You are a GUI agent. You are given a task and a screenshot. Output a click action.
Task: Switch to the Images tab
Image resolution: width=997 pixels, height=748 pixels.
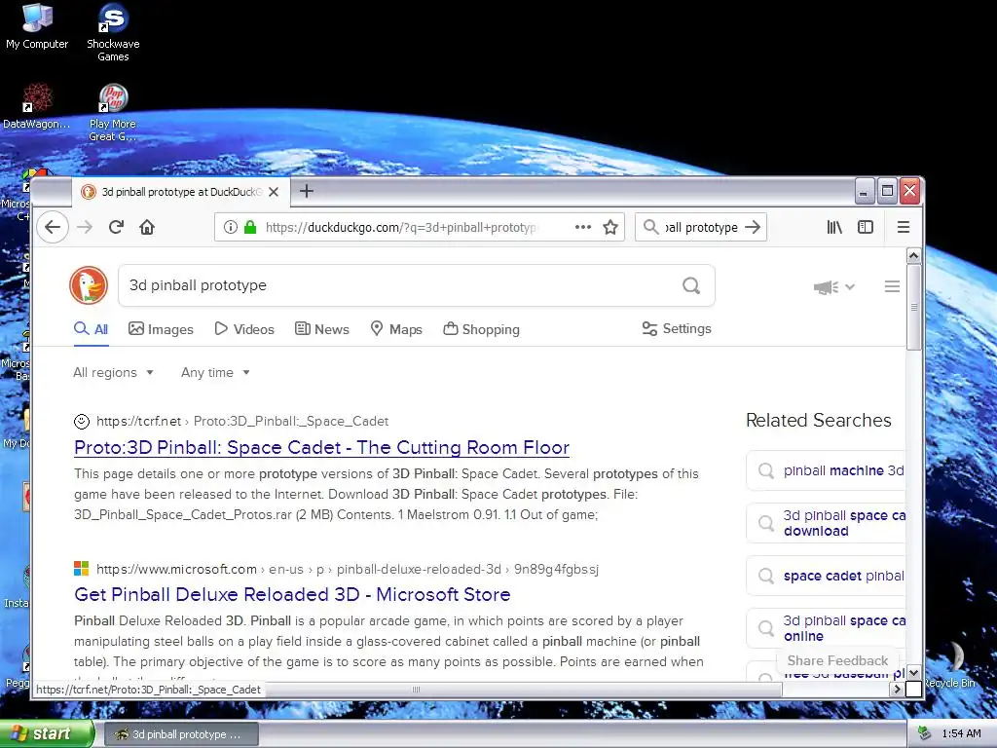pyautogui.click(x=161, y=329)
